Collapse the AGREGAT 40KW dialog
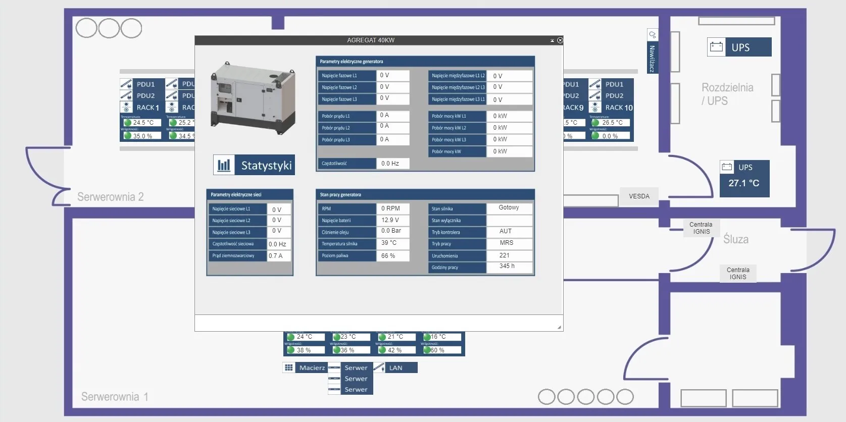Screen dimensions: 846x422 click(552, 40)
